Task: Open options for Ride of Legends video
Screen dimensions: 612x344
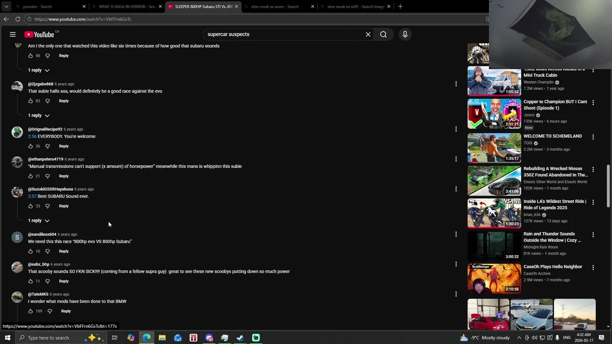Action: (593, 202)
